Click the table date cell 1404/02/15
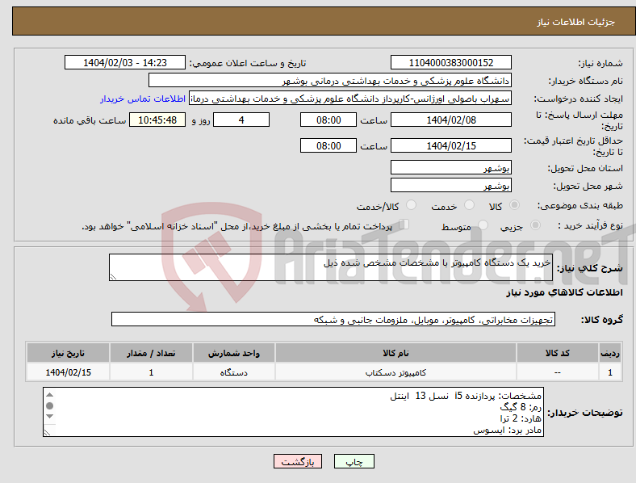The height and width of the screenshot is (483, 636). click(68, 372)
